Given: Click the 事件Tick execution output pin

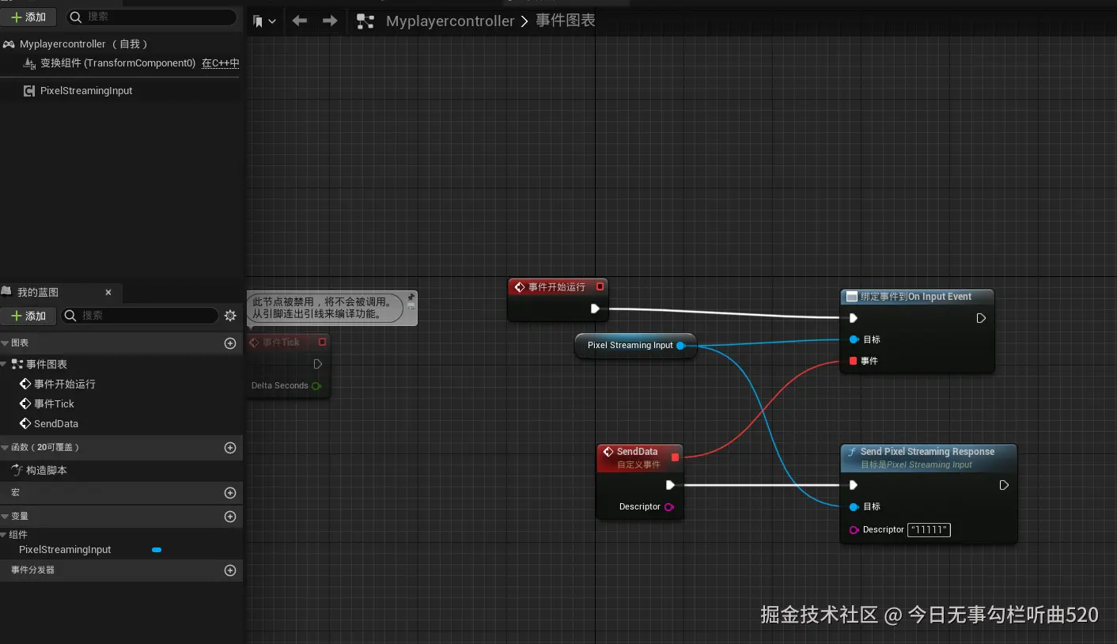Looking at the screenshot, I should click(317, 364).
